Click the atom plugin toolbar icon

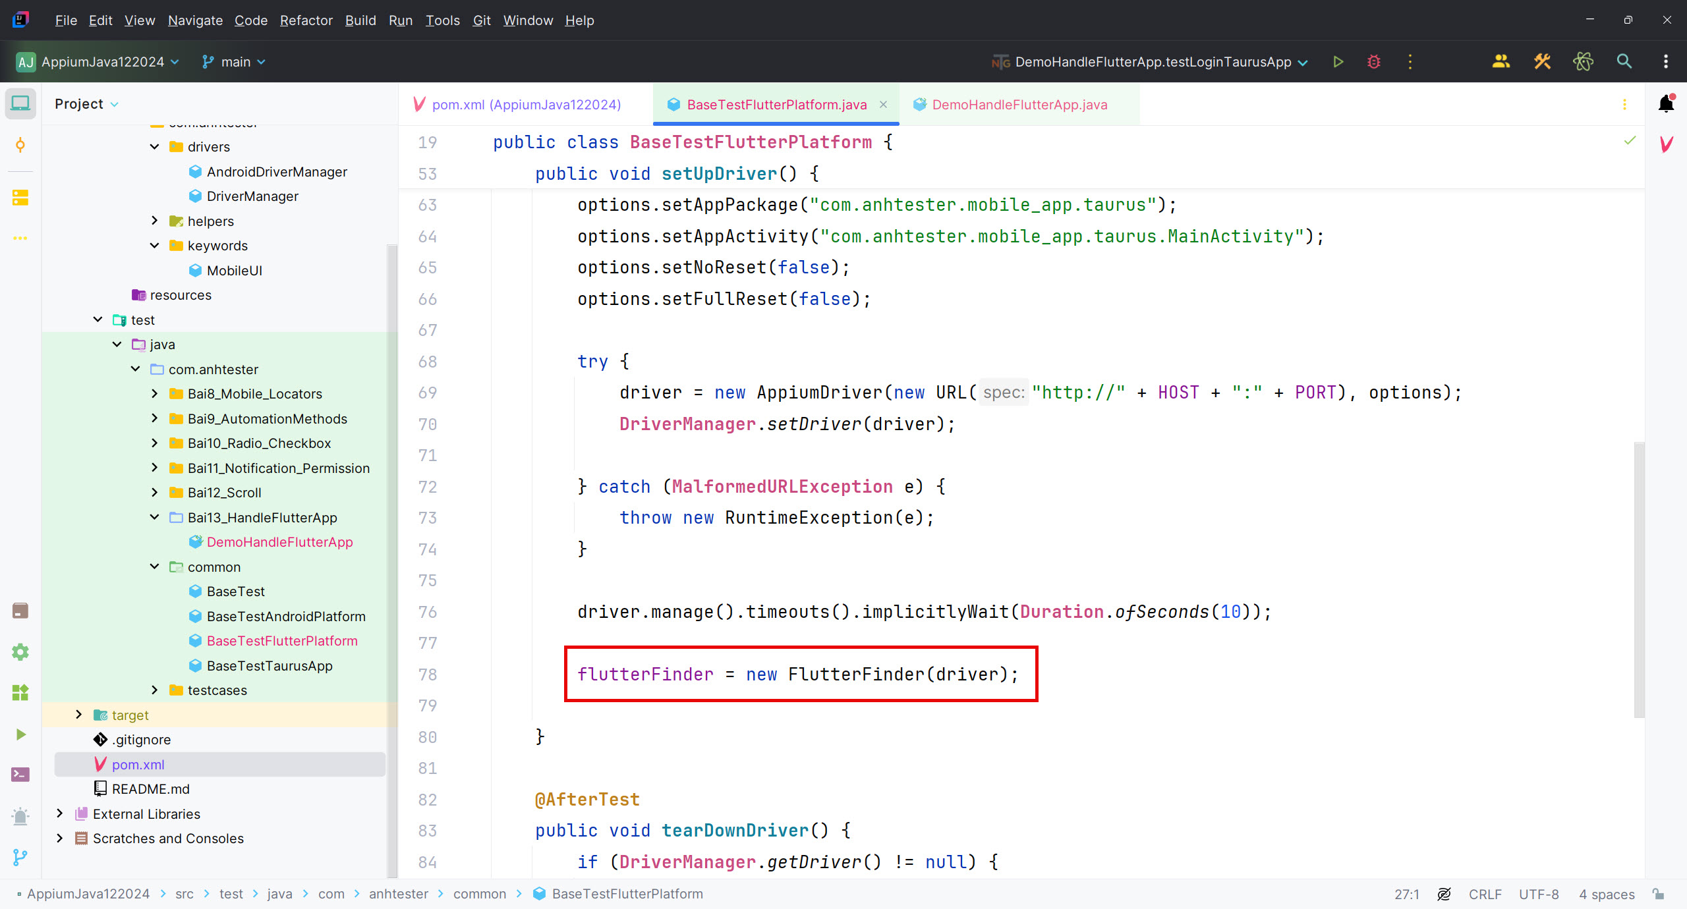click(x=1583, y=62)
